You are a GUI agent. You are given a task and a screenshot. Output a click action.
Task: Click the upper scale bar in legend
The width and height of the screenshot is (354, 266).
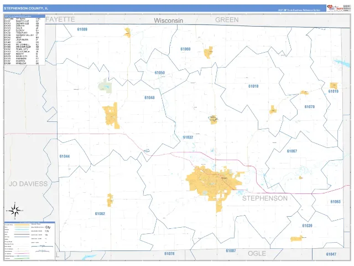coord(42,246)
